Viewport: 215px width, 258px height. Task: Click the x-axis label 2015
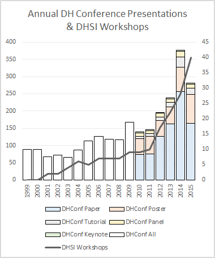coord(191,191)
